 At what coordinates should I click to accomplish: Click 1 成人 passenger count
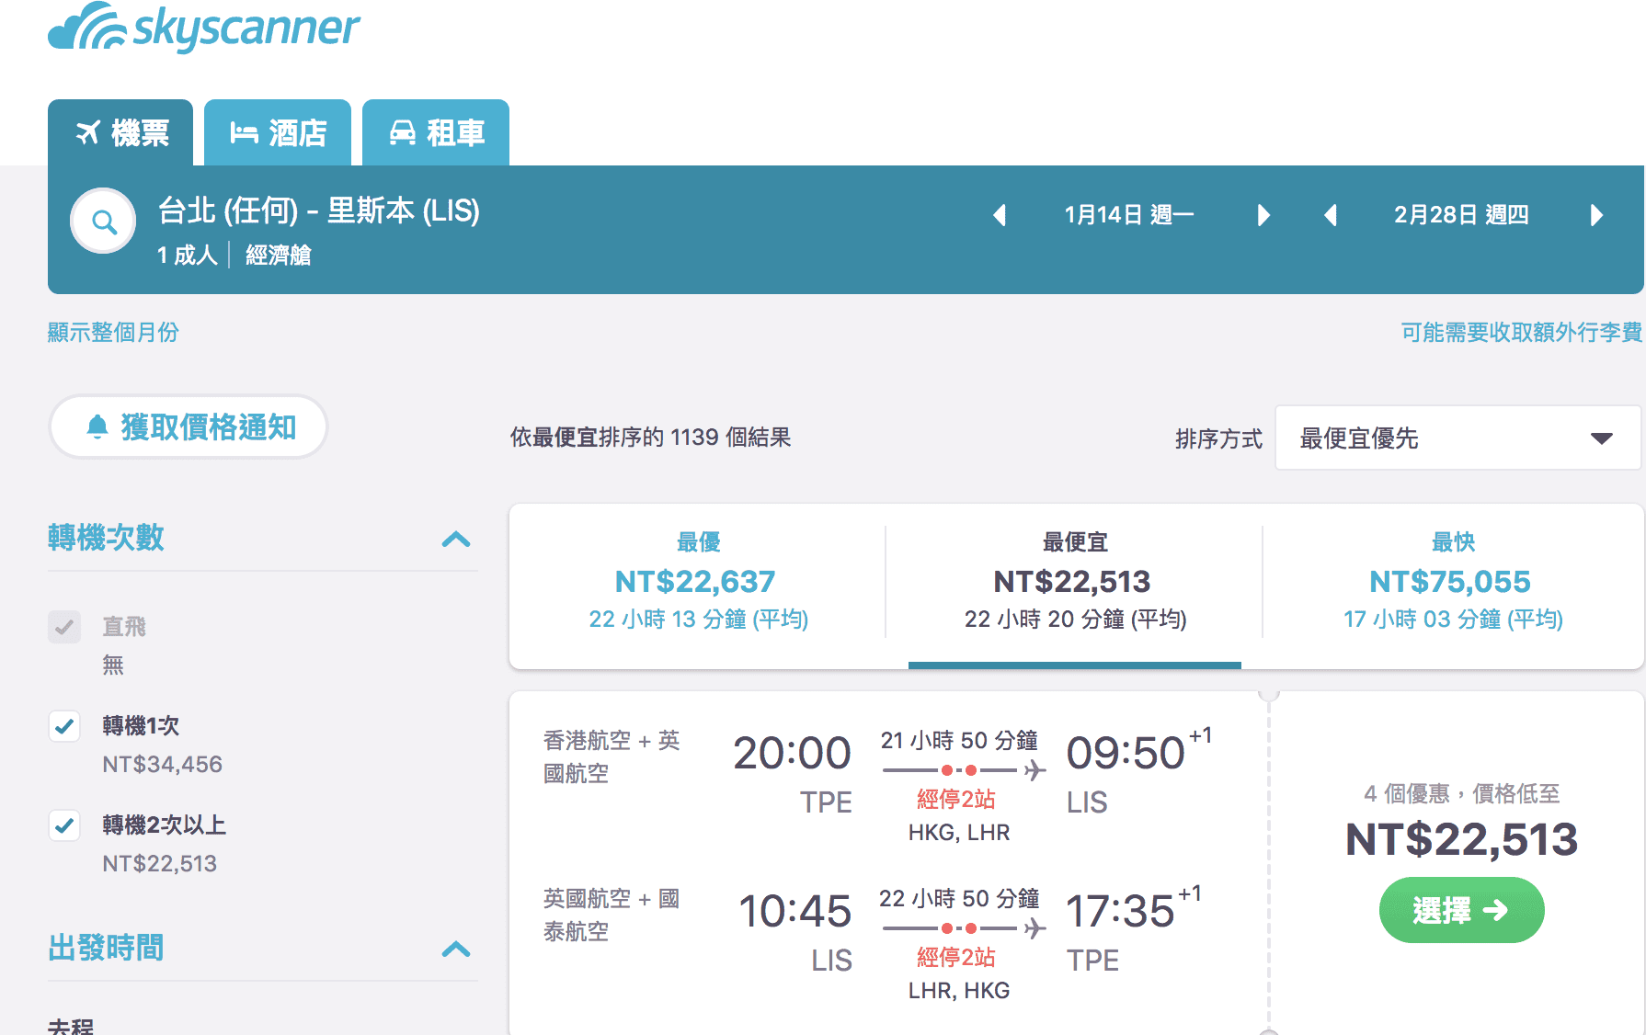point(187,255)
